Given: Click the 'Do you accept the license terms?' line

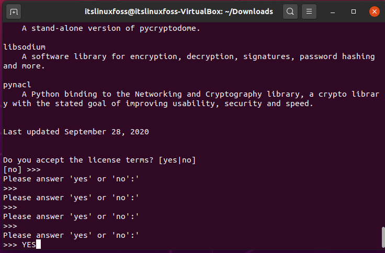Looking at the screenshot, I should coord(99,160).
